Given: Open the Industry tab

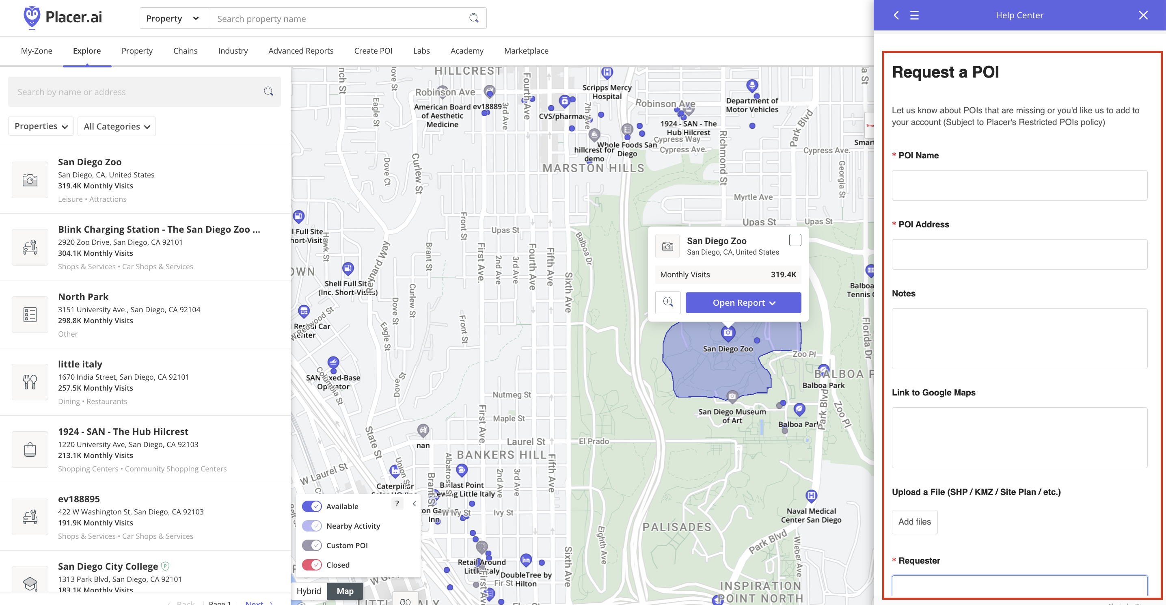Looking at the screenshot, I should tap(233, 51).
